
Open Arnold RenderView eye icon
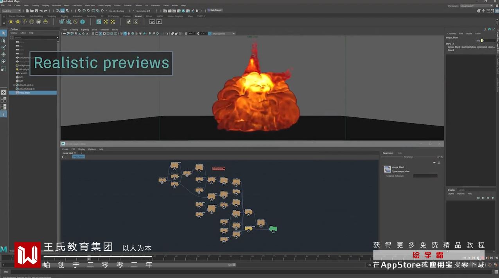(152, 22)
